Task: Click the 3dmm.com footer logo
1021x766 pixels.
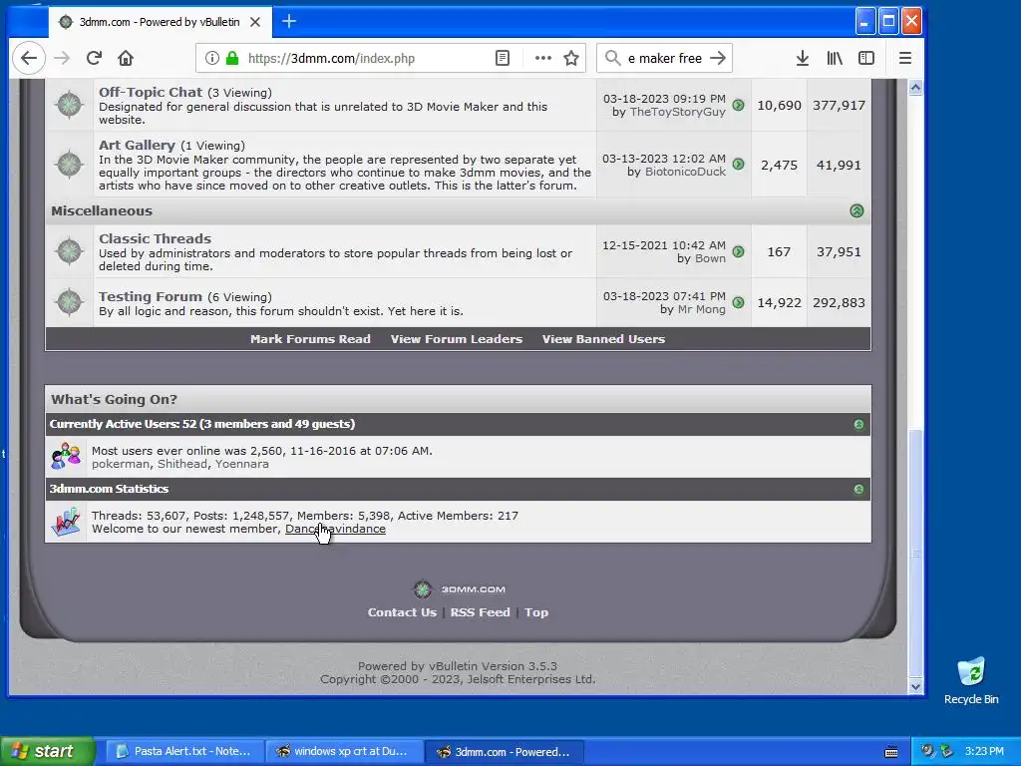Action: click(x=459, y=589)
